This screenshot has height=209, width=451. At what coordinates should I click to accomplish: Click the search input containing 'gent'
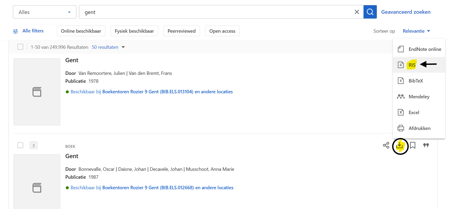pyautogui.click(x=217, y=12)
